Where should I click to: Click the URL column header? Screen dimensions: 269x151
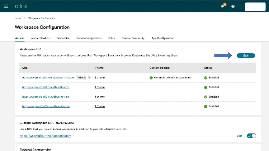[25, 68]
